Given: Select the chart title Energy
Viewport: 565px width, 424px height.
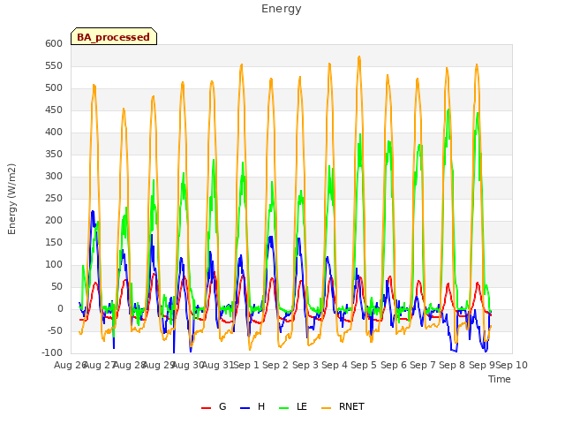Looking at the screenshot, I should coord(281,9).
